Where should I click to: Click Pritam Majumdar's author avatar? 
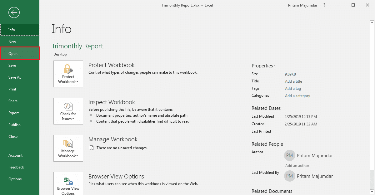pos(289,155)
